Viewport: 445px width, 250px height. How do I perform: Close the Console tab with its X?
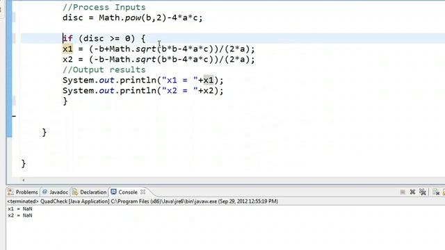pos(143,192)
